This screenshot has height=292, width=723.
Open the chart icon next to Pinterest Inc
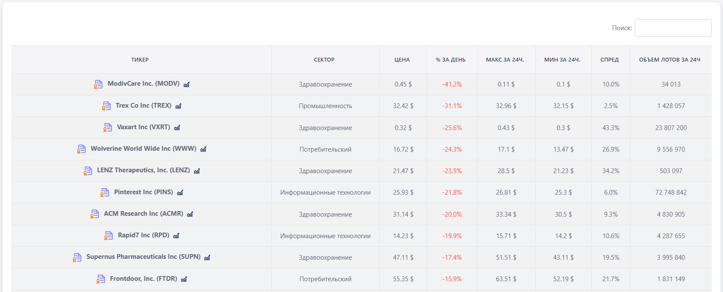[x=180, y=193]
